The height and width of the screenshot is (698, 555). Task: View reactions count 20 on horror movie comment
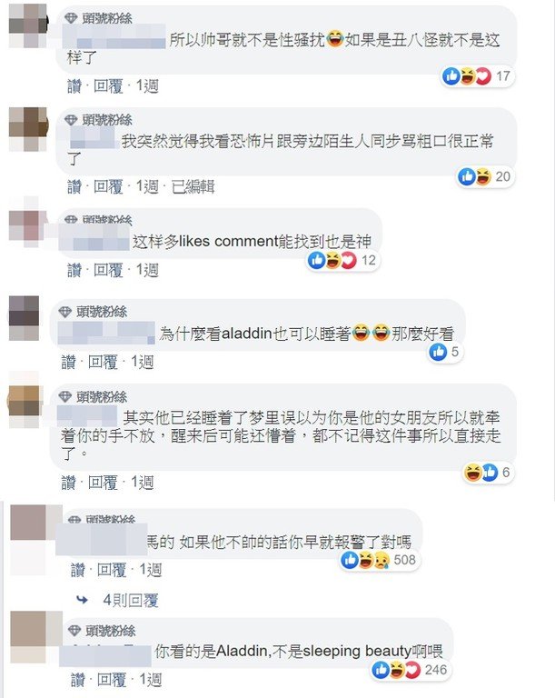click(485, 176)
